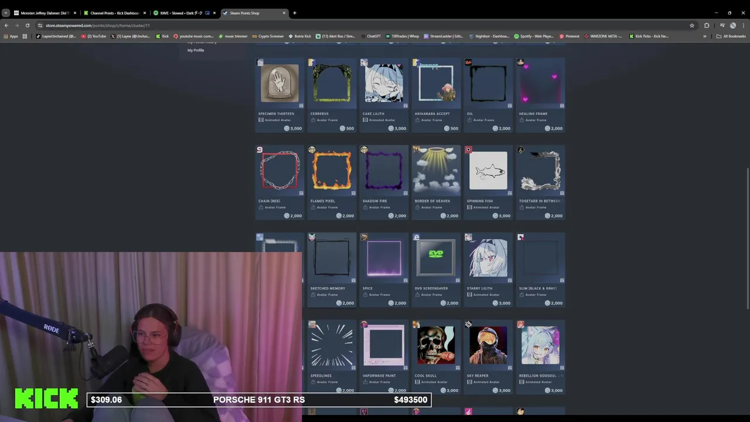Expand the tab search dropdown
Screen dimensions: 750x422
(x=5, y=13)
